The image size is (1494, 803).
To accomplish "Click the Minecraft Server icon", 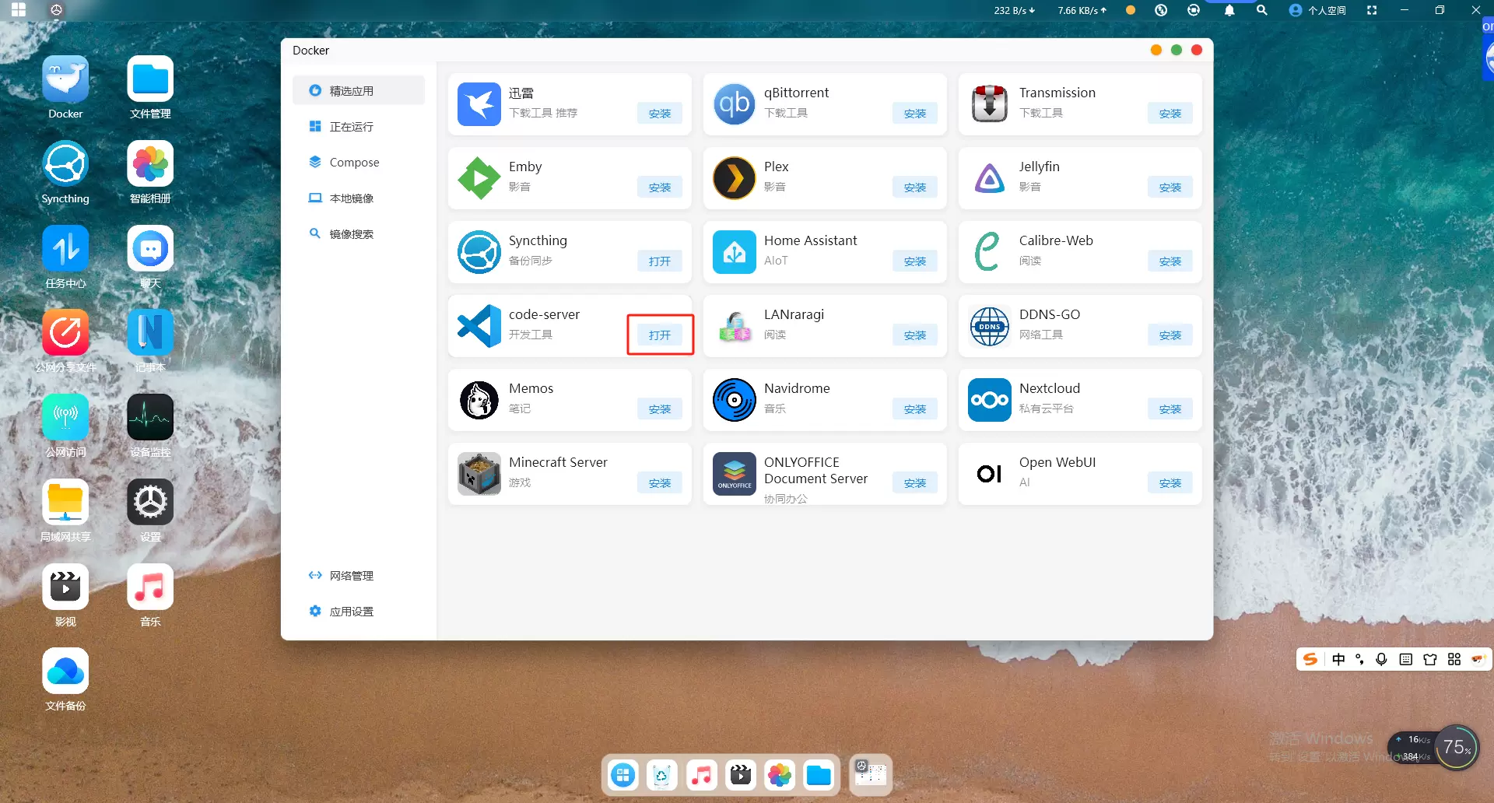I will pyautogui.click(x=479, y=474).
